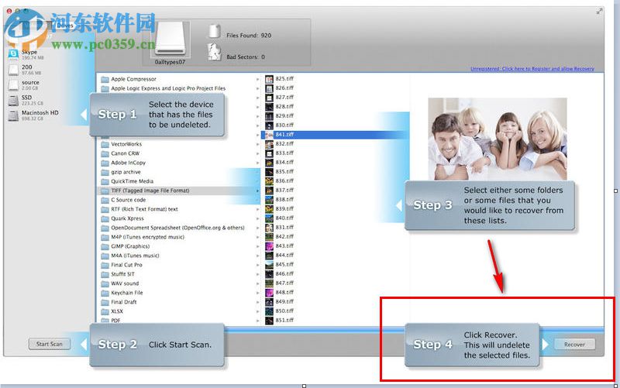Select file 847.tiff in the list
This screenshot has height=388, width=620.
click(x=284, y=283)
